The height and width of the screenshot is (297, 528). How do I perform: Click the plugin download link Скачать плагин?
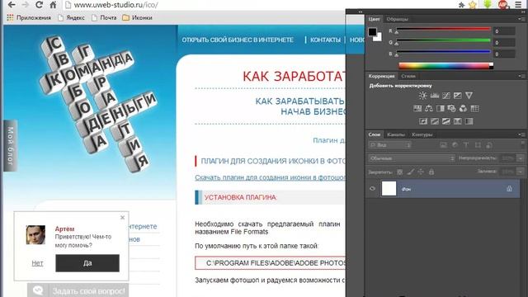click(x=270, y=177)
